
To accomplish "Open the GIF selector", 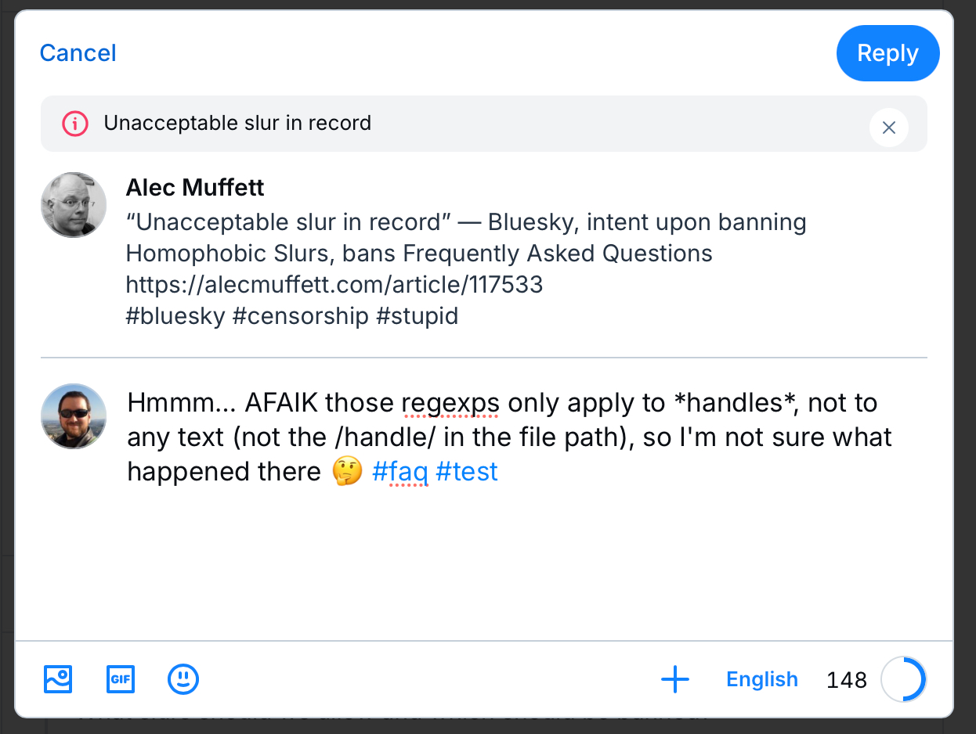I will pos(121,679).
